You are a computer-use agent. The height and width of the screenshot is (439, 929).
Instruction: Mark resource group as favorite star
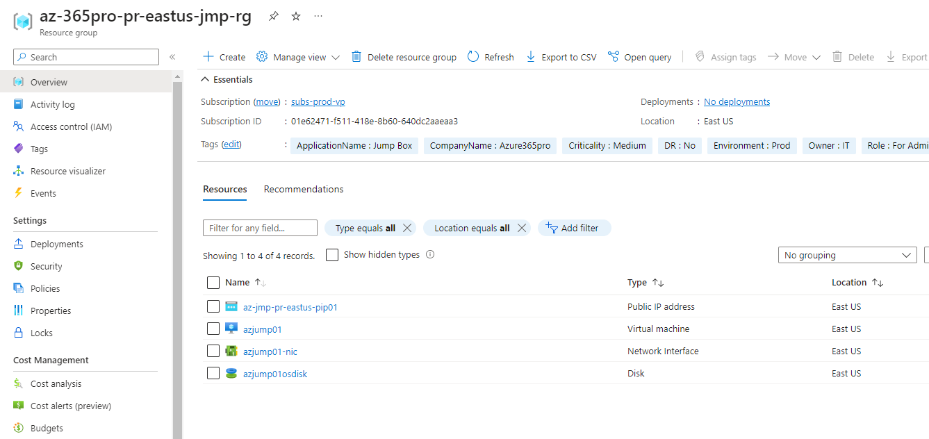click(296, 16)
